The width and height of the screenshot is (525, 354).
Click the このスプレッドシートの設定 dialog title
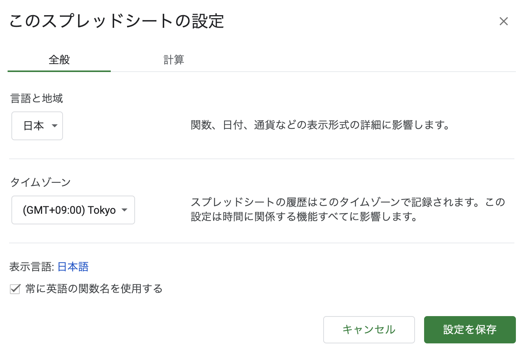[117, 21]
